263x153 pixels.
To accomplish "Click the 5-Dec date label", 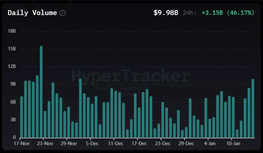I will point(92,144).
